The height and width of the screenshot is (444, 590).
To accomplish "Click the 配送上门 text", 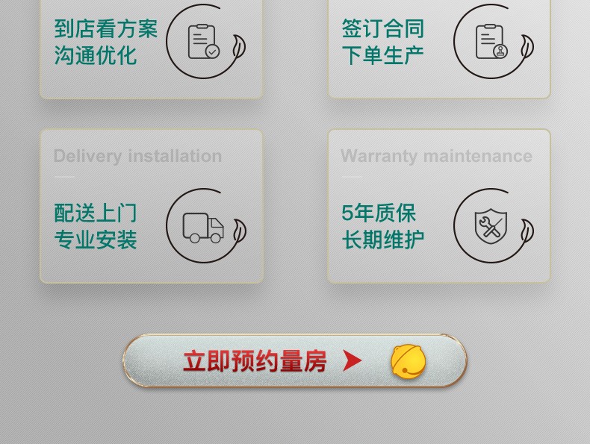I will (95, 213).
